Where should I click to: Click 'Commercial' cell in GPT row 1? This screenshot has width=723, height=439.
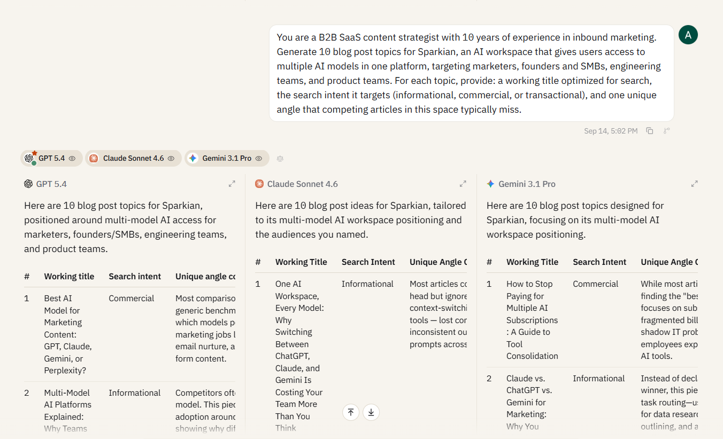pyautogui.click(x=132, y=299)
